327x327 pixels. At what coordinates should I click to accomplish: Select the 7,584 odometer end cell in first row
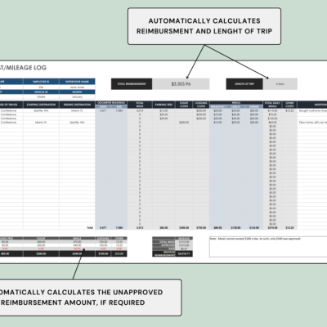point(119,111)
